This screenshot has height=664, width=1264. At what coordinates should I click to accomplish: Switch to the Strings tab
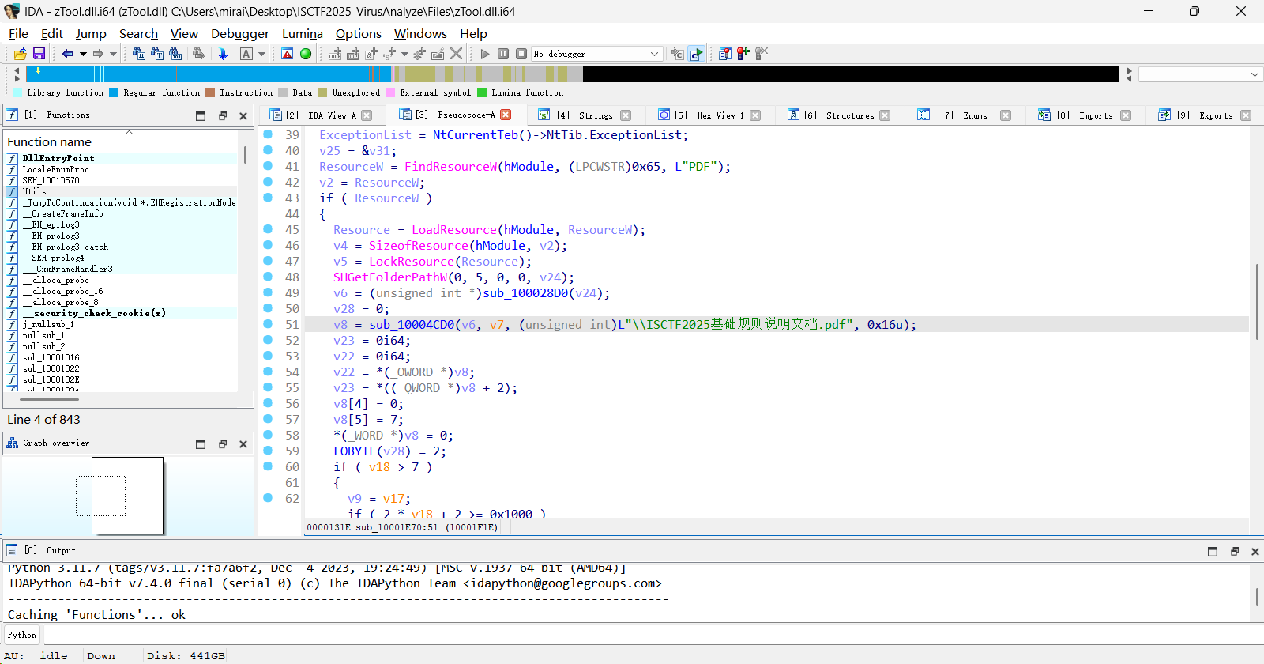tap(585, 115)
